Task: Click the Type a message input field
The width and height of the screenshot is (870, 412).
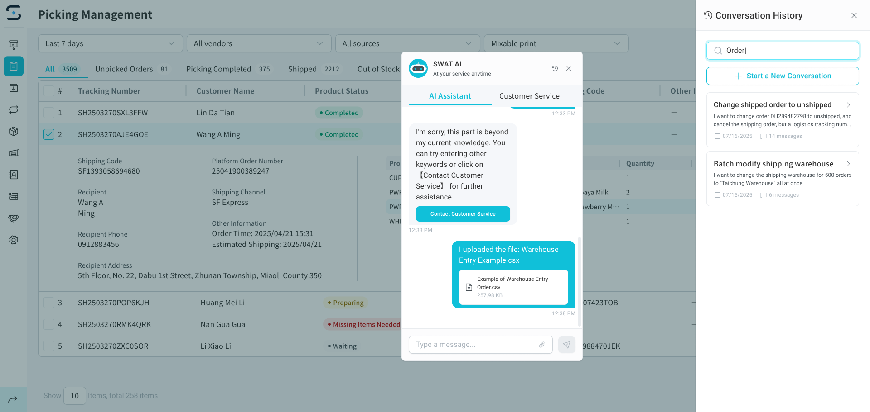Action: [x=474, y=345]
